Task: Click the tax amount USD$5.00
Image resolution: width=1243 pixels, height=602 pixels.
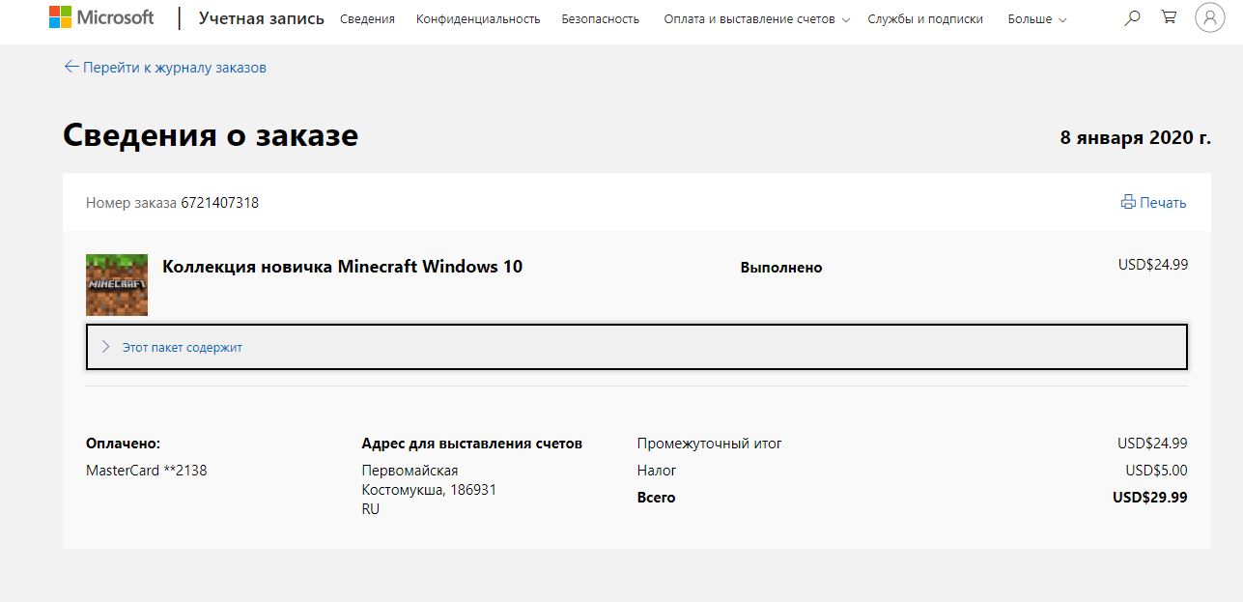Action: (x=1156, y=471)
